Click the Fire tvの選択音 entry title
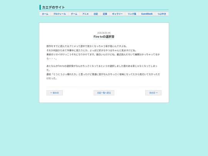The width and height of the screenshot is (208, 156). click(104, 37)
